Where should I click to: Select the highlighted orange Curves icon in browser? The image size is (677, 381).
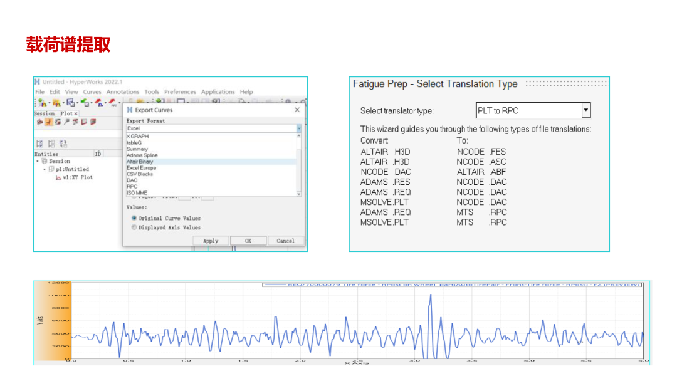(49, 122)
